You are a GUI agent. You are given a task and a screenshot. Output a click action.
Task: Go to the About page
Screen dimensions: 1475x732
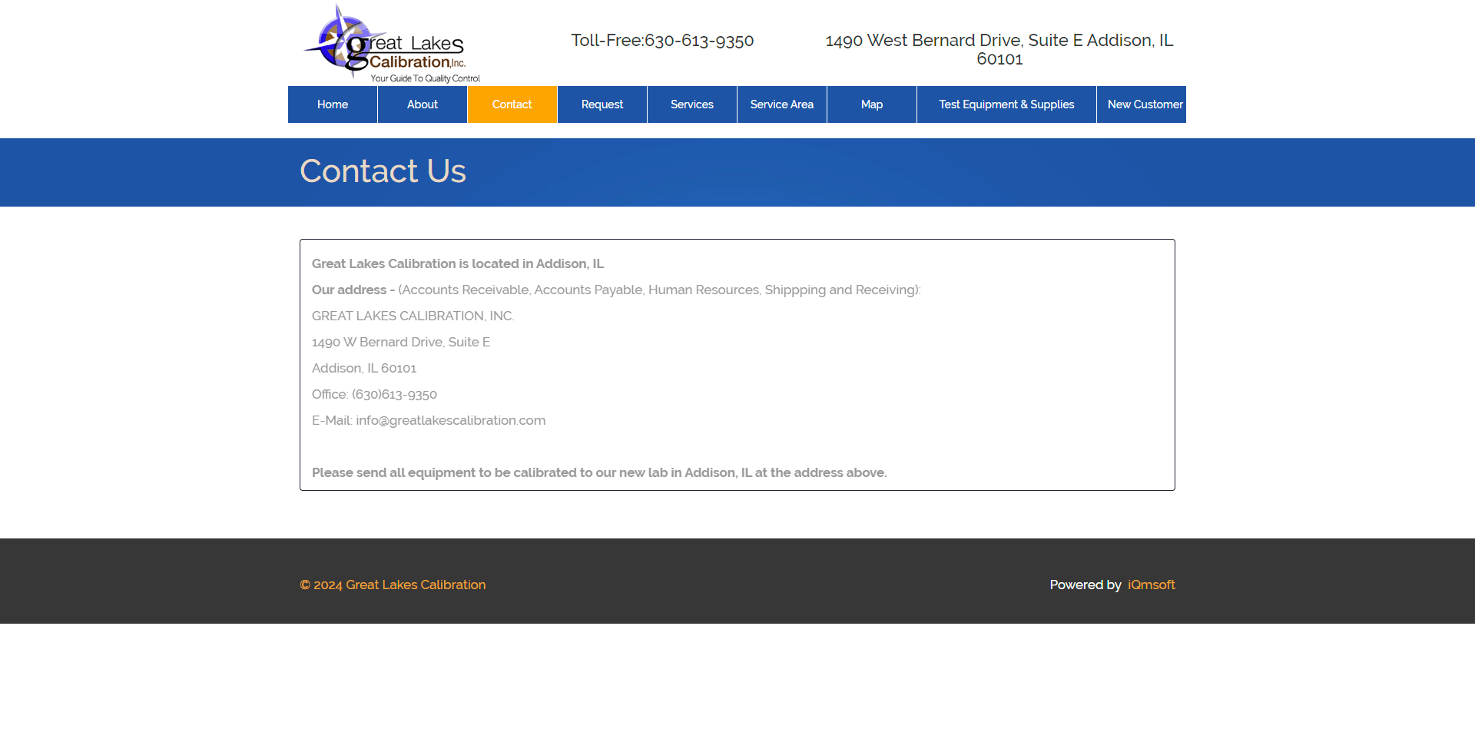coord(423,104)
